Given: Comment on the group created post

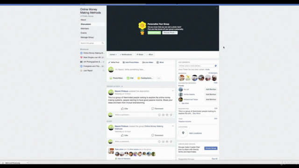Looking at the screenshot, I should 157,135.
